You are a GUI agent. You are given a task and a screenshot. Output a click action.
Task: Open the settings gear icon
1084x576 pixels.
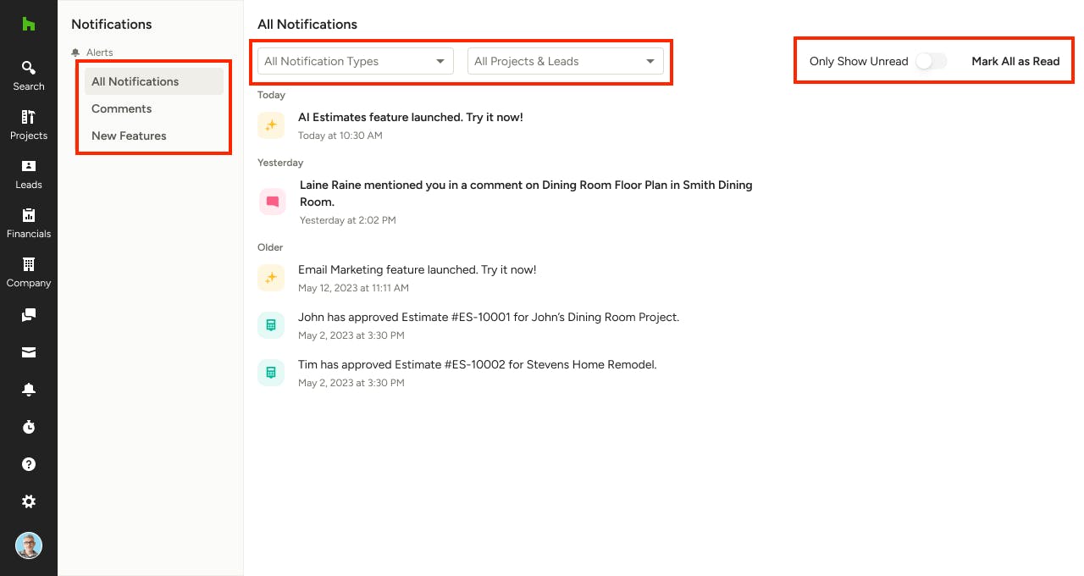click(x=29, y=501)
